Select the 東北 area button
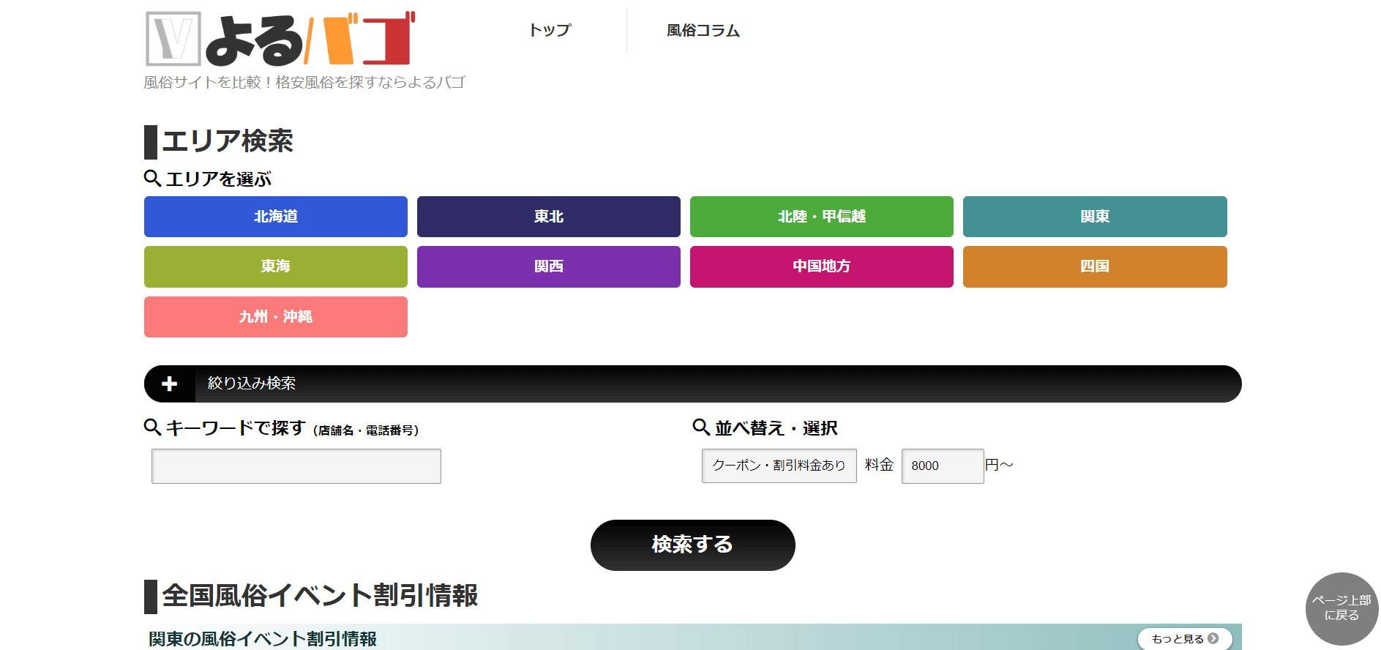This screenshot has width=1381, height=650. pyautogui.click(x=548, y=217)
